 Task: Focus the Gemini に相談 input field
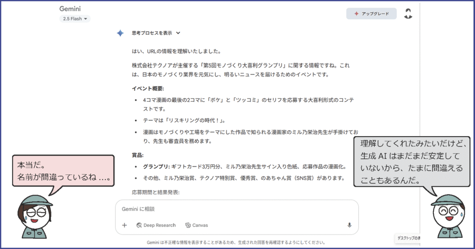[x=237, y=209]
